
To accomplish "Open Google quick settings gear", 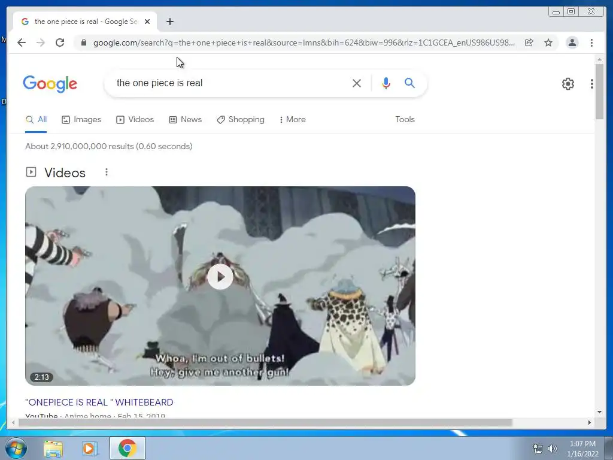I will click(x=568, y=84).
